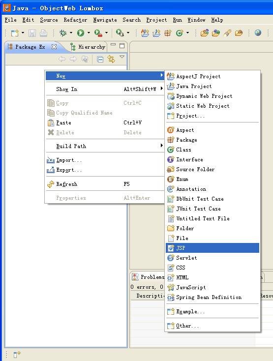The height and width of the screenshot is (361, 273).
Task: Click the External Tools run icon
Action: (98, 33)
